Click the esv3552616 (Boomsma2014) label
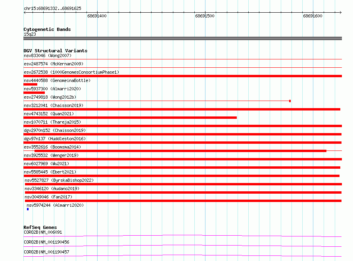The height and width of the screenshot is (261, 353). pyautogui.click(x=52, y=147)
